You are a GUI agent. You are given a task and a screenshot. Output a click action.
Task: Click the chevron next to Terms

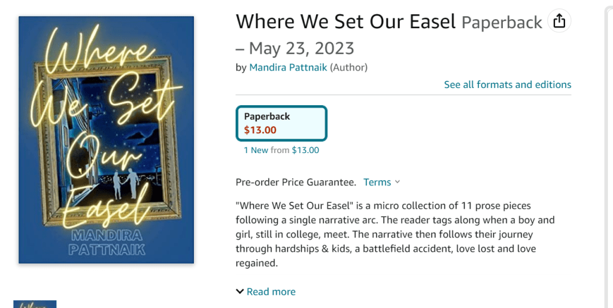point(397,182)
